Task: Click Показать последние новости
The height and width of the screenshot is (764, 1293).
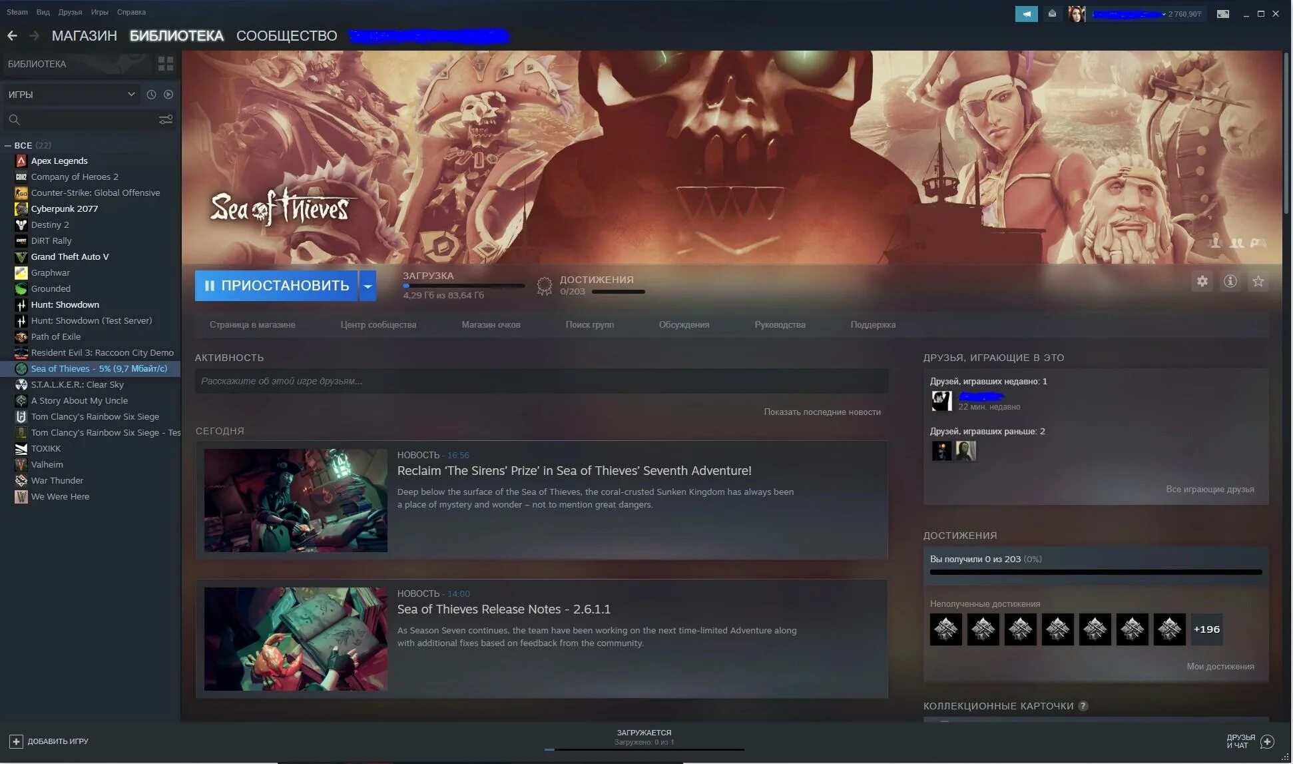Action: (822, 412)
